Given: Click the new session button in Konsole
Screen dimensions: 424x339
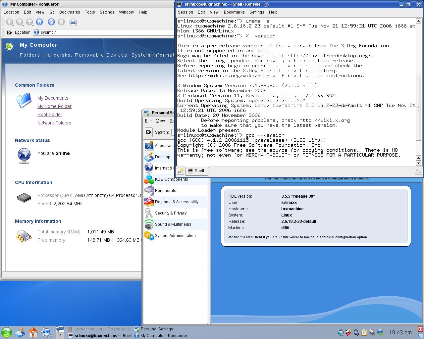Looking at the screenshot, I should coord(181,171).
